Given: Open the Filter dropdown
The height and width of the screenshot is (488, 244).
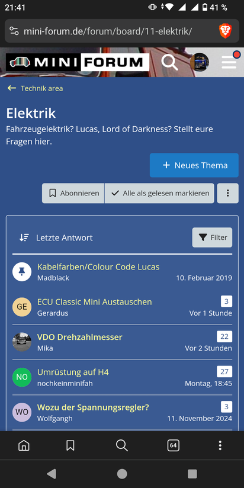Looking at the screenshot, I should click(x=212, y=237).
